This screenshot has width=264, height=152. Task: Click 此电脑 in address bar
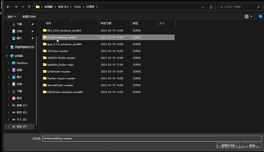click(48, 7)
